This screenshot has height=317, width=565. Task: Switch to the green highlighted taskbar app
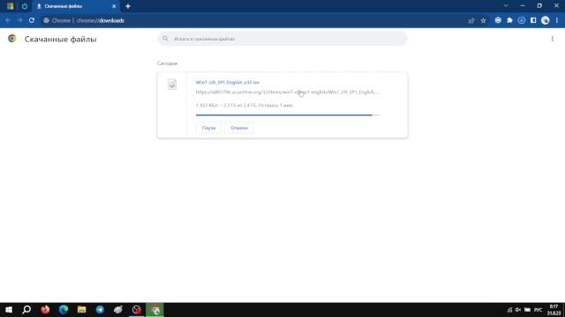coord(155,309)
